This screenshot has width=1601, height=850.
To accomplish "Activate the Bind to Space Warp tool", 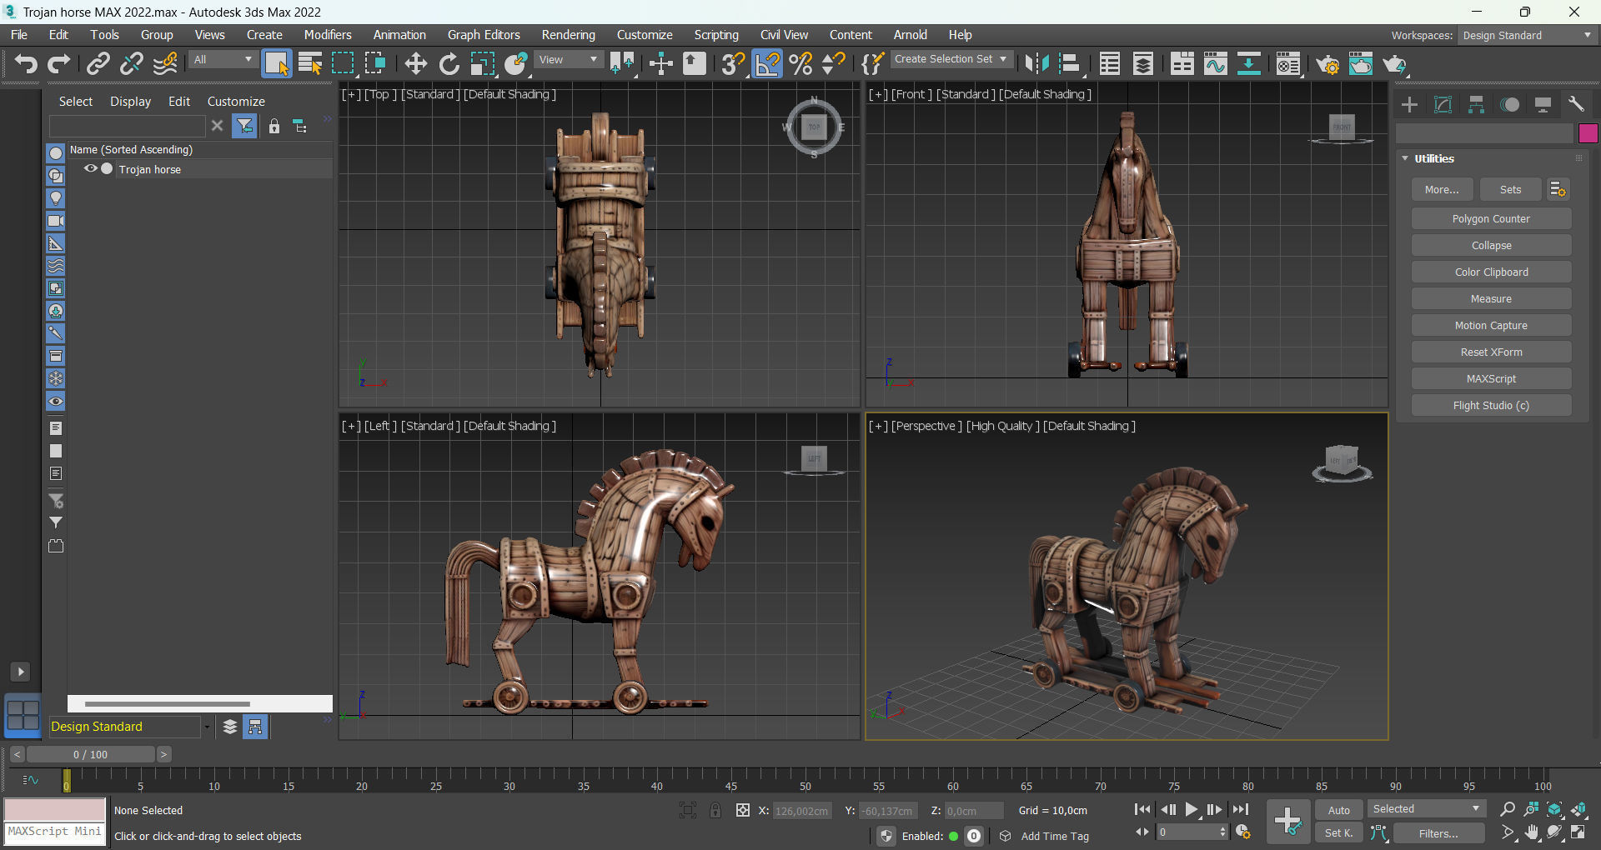I will (x=166, y=63).
